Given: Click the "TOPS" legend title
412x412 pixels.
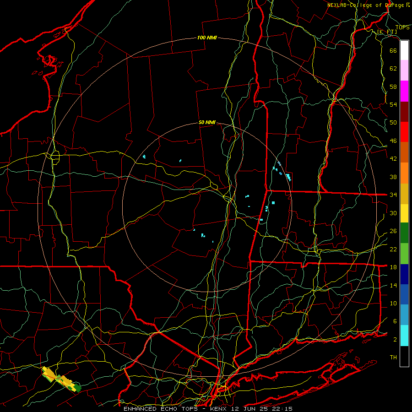Looking at the screenshot, I should click(x=402, y=27).
